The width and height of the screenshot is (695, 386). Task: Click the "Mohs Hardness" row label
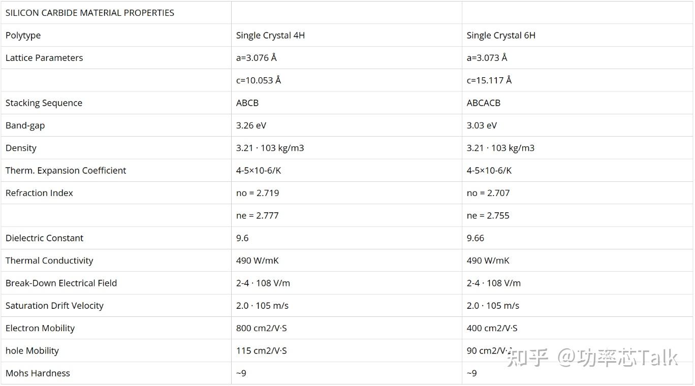[38, 373]
